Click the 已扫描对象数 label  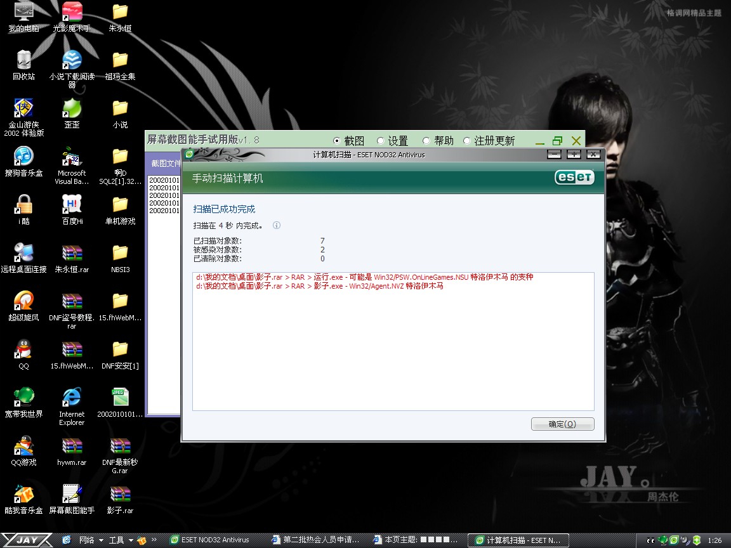217,241
